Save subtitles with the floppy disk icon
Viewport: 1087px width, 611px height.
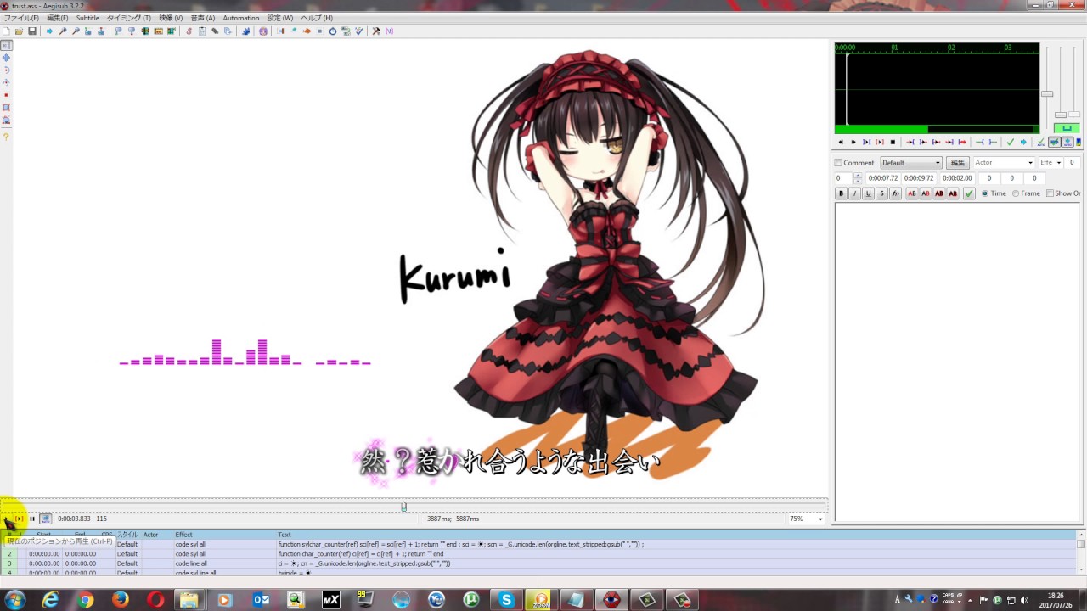coord(32,31)
